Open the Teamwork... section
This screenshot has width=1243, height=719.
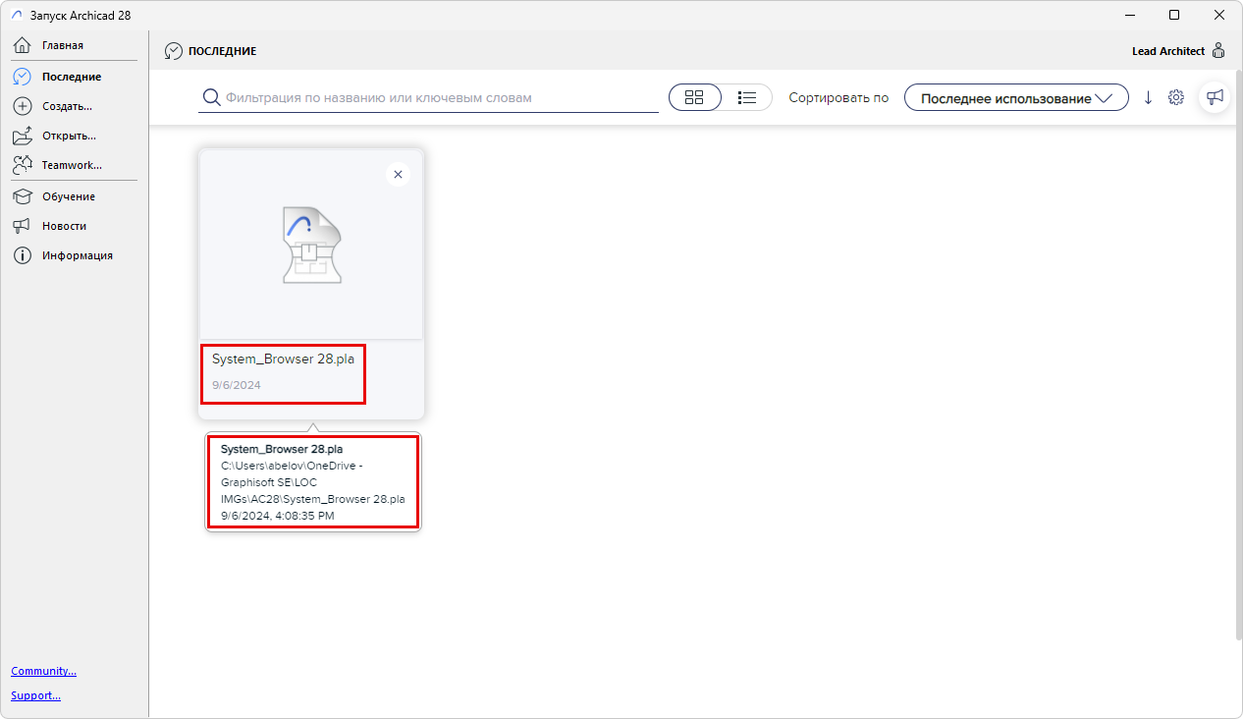click(74, 164)
